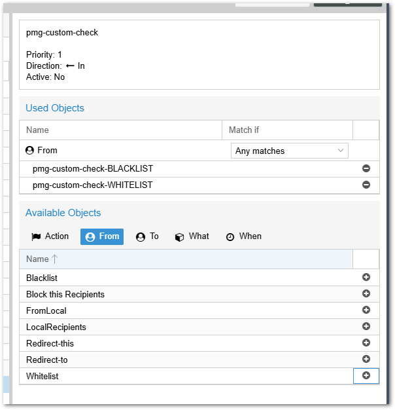Click the pmg-custom-check-BLACKLIST used object

(x=93, y=169)
